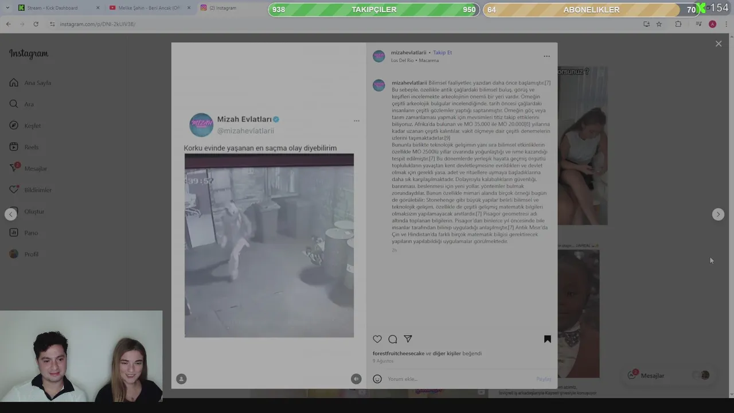This screenshot has width=734, height=413.
Task: Go to the next post arrow
Action: (718, 215)
